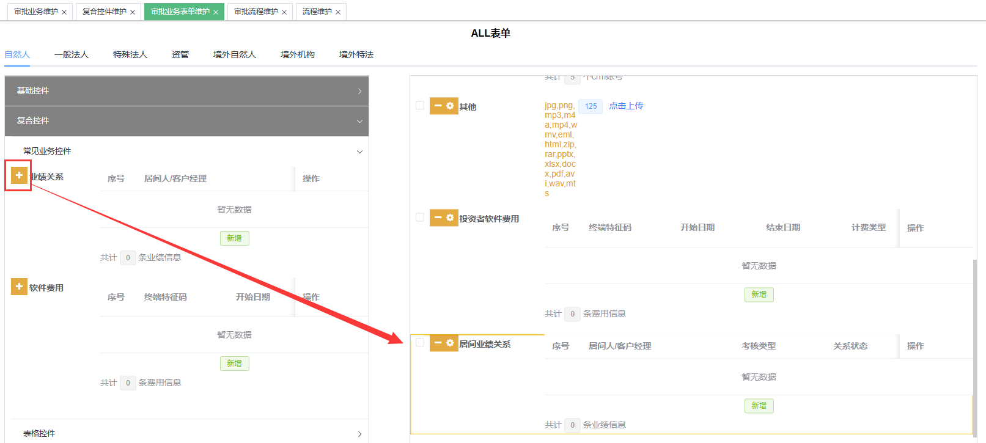Click the 点击上传 upload link
The width and height of the screenshot is (986, 443).
coord(626,106)
